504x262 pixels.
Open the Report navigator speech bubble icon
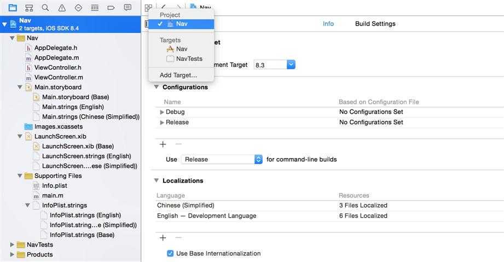(x=128, y=8)
